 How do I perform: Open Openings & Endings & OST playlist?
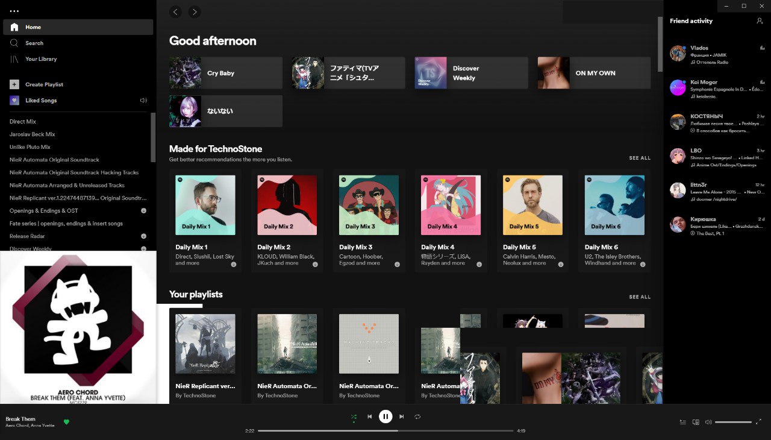(44, 210)
